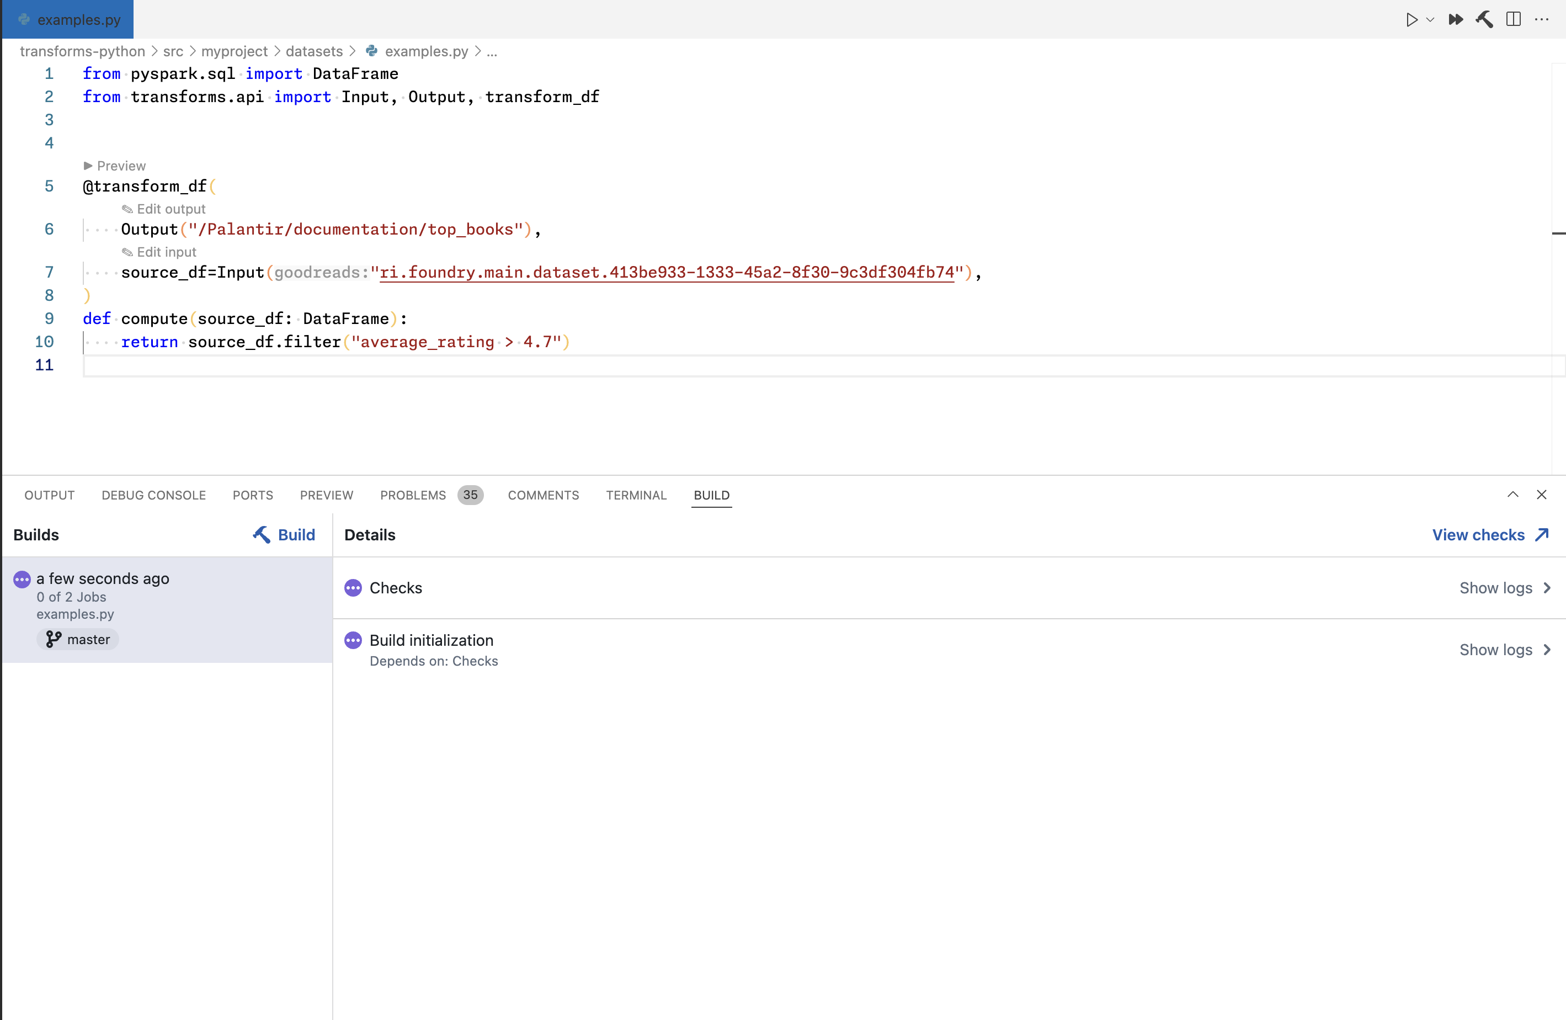Switch to the OUTPUT panel tab
Viewport: 1566px width, 1020px height.
49,495
